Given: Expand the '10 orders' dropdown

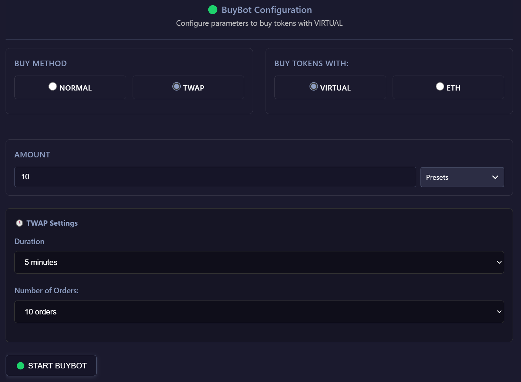Looking at the screenshot, I should [259, 312].
